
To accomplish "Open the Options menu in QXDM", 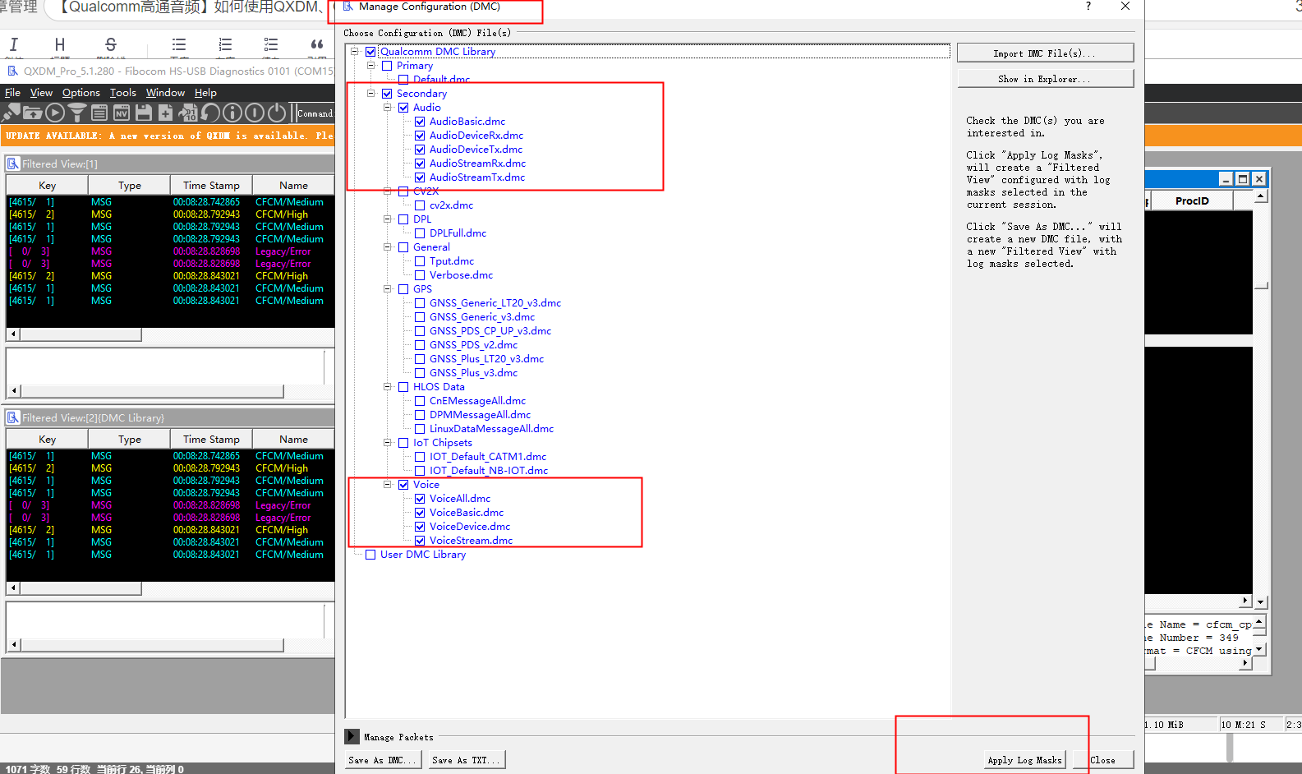I will 81,93.
